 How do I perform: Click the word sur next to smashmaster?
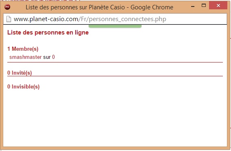click(47, 57)
